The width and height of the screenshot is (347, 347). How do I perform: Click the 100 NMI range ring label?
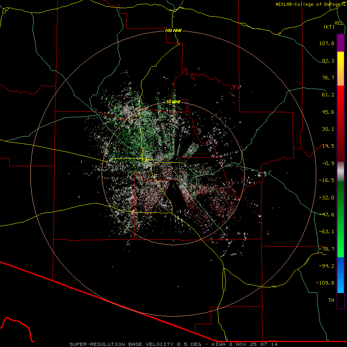pos(173,30)
